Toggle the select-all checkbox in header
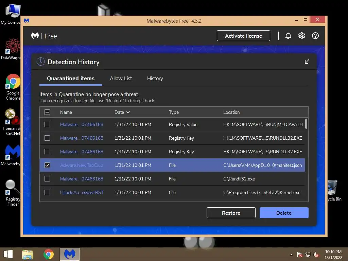This screenshot has width=348, height=261. [47, 112]
